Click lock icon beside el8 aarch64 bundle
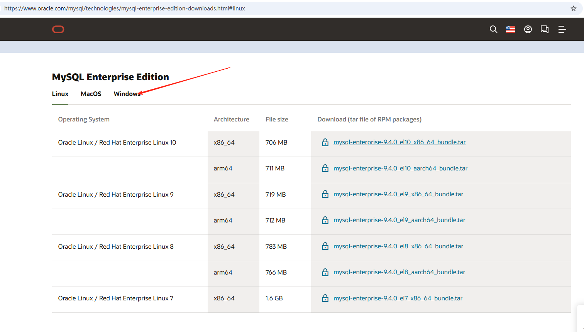Viewport: 584px width, 332px height. pyautogui.click(x=325, y=272)
